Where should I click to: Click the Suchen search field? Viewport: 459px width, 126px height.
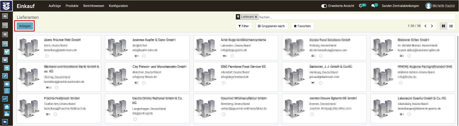(x=354, y=17)
